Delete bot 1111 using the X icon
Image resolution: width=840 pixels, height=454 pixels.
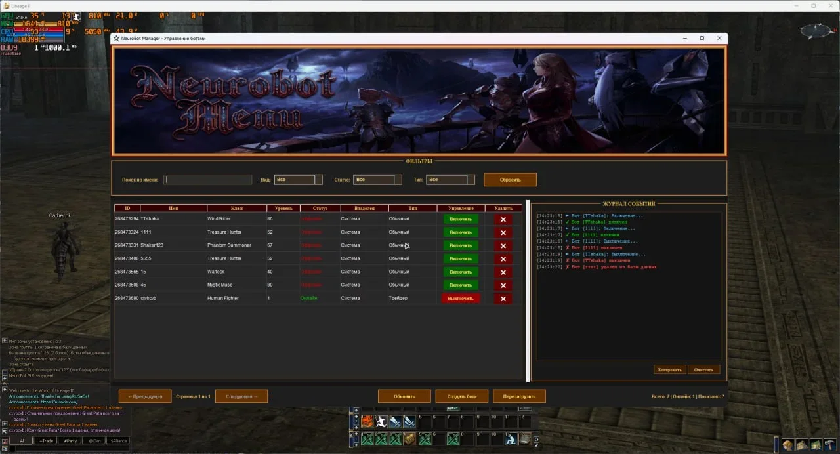(503, 233)
